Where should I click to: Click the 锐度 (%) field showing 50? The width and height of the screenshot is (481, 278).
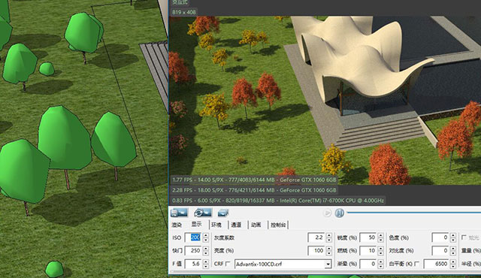(368, 237)
